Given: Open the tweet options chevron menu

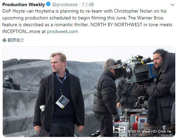Looking at the screenshot, I should (172, 5).
